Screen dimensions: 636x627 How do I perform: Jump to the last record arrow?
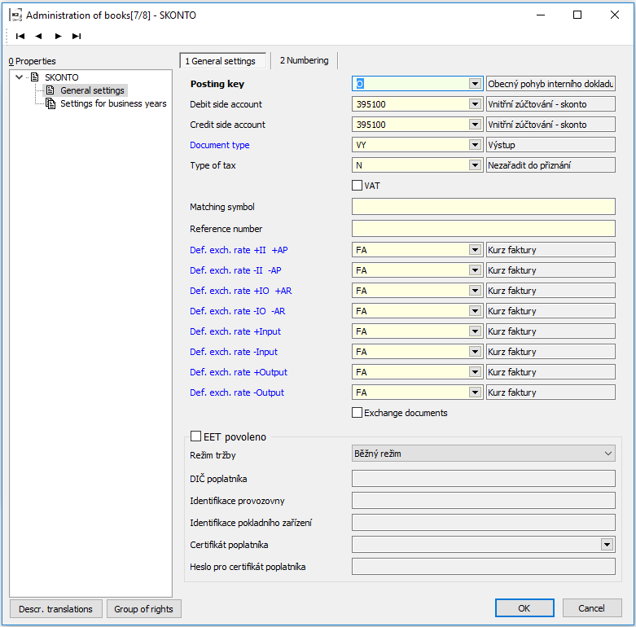(x=77, y=36)
